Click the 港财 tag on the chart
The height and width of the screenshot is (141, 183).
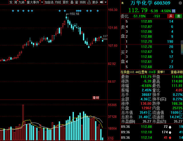[x=96, y=98]
